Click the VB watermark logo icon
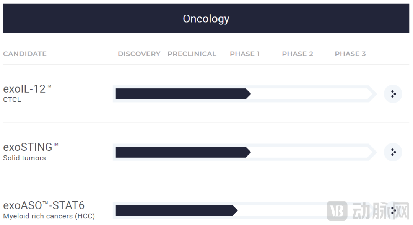 pos(337,211)
